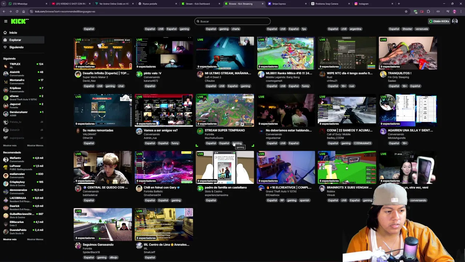Click cosmogameX streamer avatar
Viewport: 465px width, 262px height.
pyautogui.click(x=261, y=74)
